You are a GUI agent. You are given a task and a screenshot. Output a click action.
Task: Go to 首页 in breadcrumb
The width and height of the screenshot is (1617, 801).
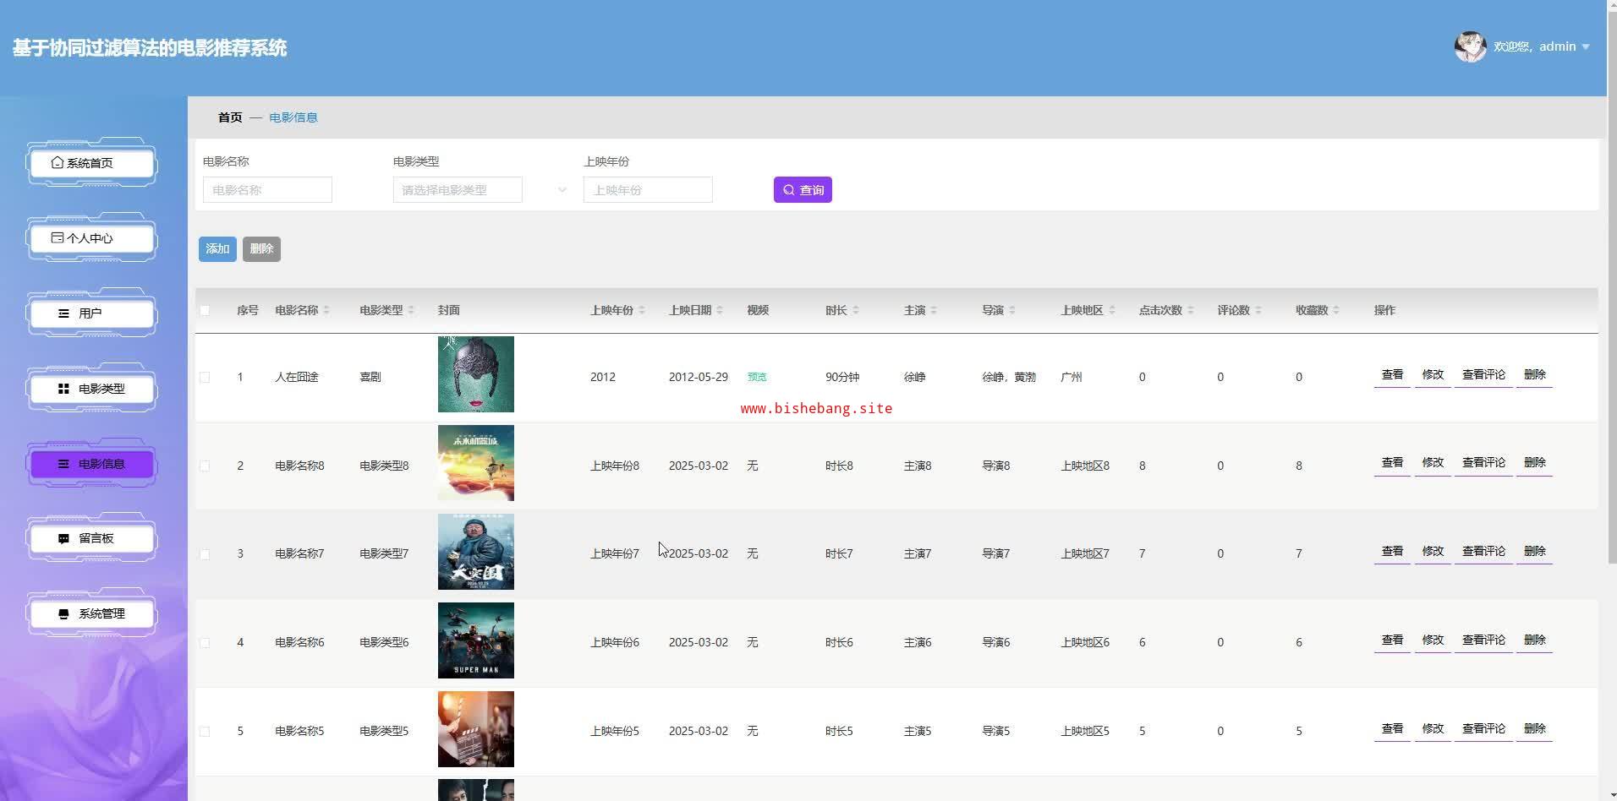point(230,117)
